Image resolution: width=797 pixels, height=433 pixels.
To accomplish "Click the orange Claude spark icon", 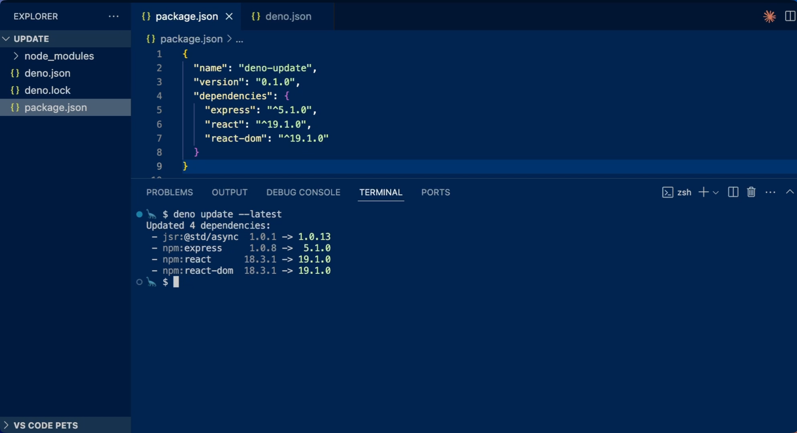I will click(x=770, y=16).
